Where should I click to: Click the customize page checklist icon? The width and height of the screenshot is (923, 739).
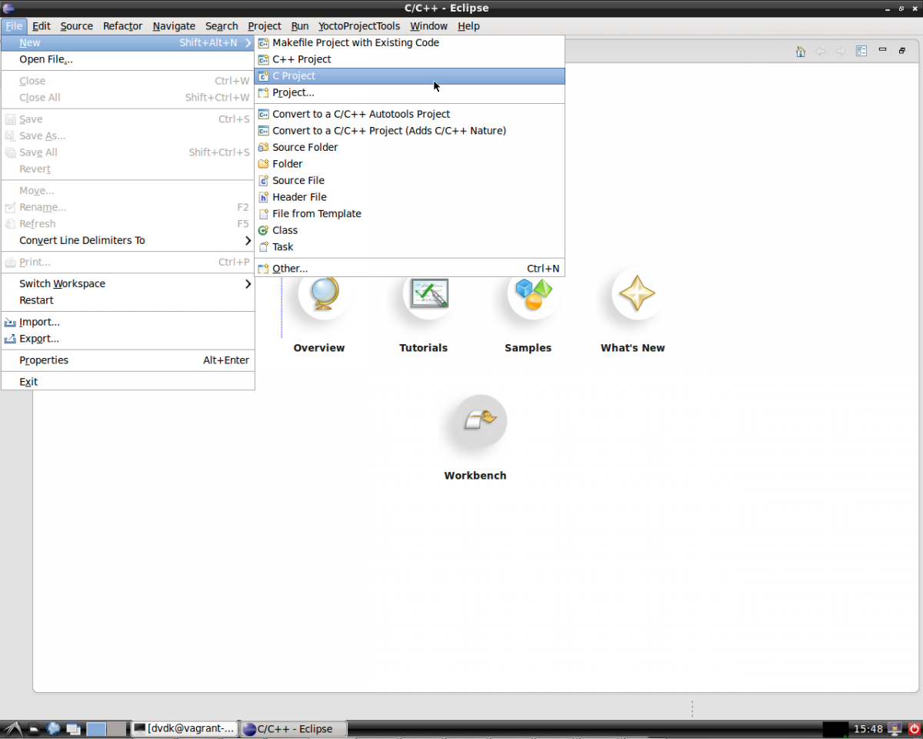tap(861, 51)
